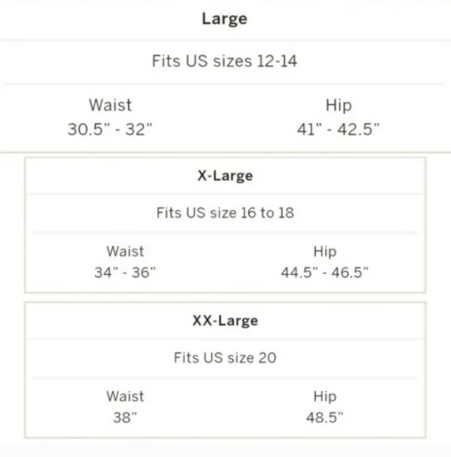Click 'Fits US size 20' text

(225, 358)
